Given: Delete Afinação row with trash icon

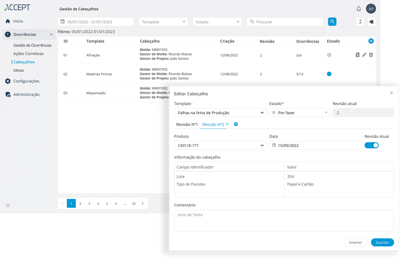Looking at the screenshot, I should [371, 55].
